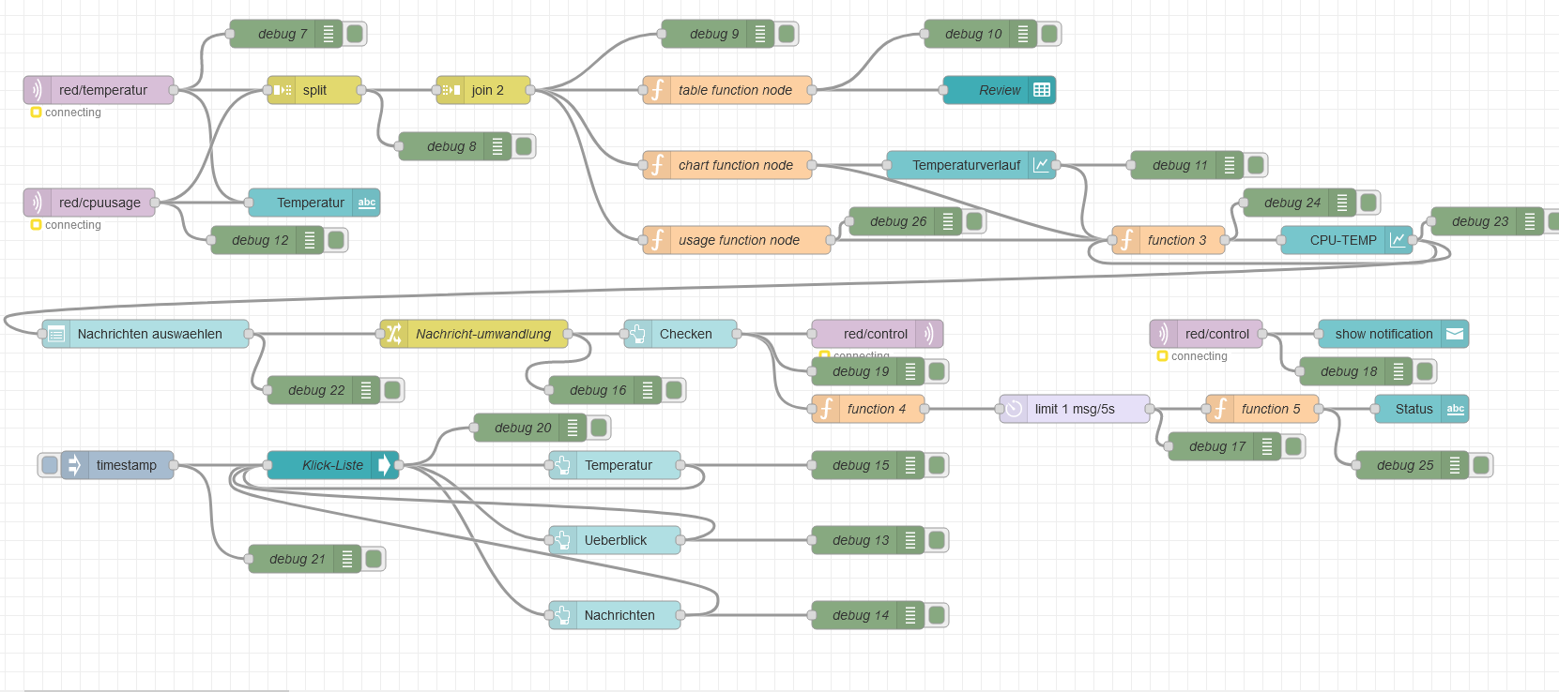Screen dimensions: 1559x692
Task: Click the usage function node icon
Action: pos(657,240)
